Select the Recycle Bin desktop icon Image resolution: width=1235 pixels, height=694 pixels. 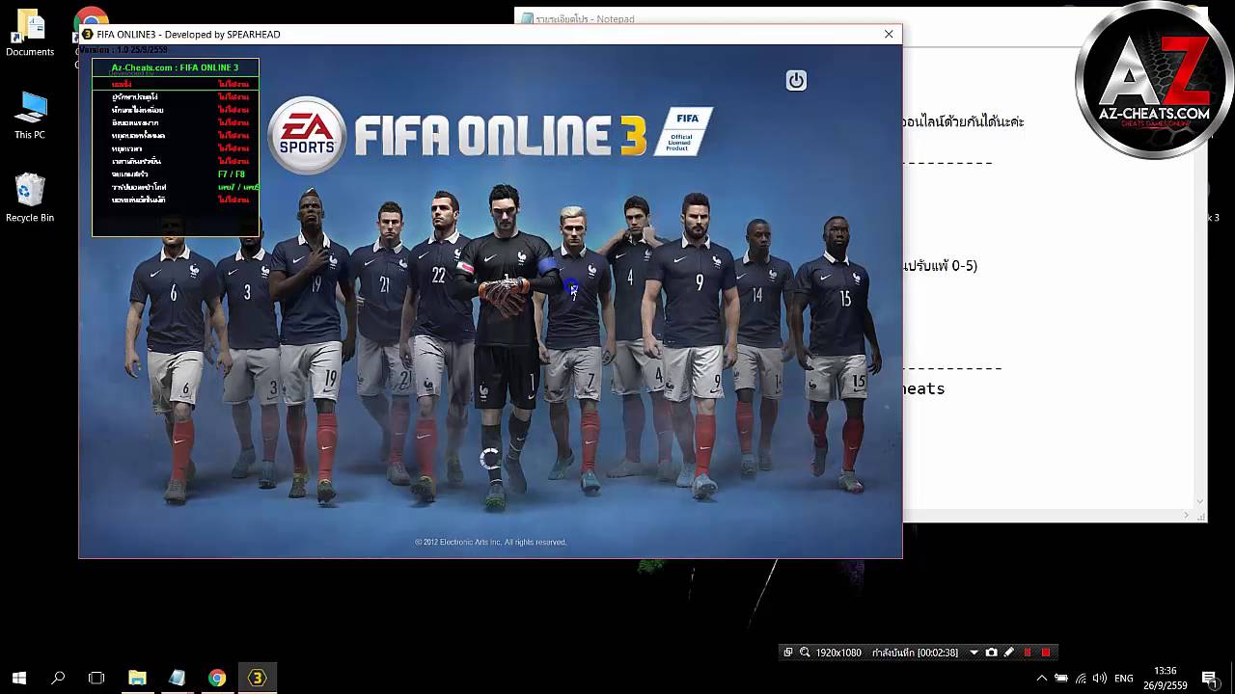[x=30, y=198]
